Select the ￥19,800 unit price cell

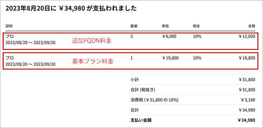[170, 58]
